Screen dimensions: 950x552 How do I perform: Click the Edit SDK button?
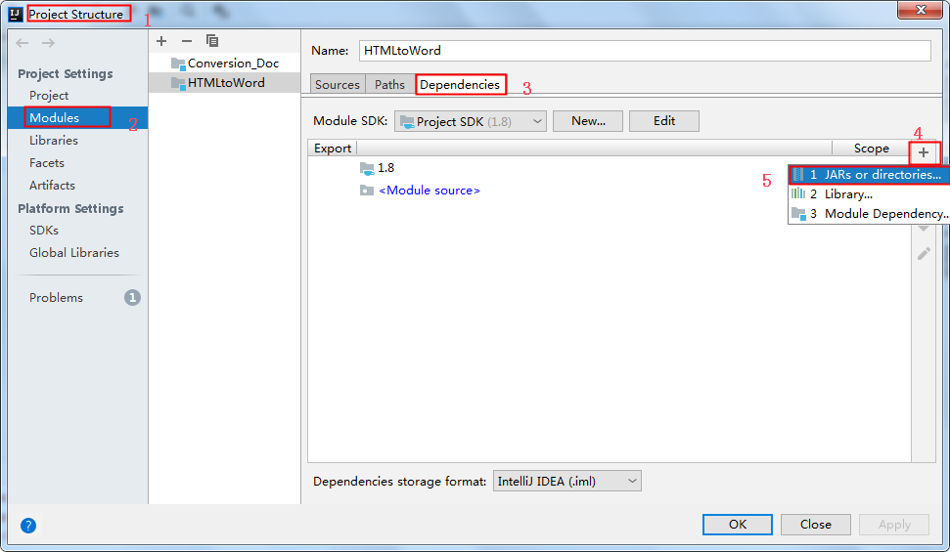[664, 121]
